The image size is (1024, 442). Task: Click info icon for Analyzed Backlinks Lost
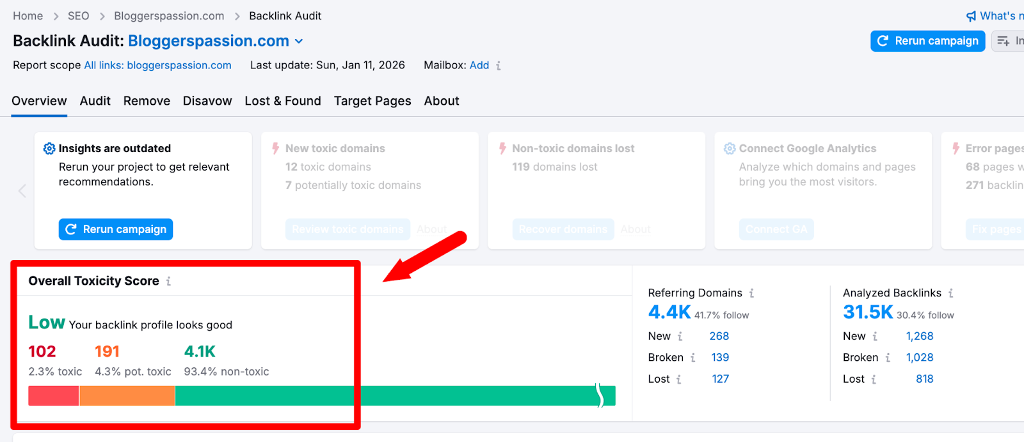click(x=874, y=379)
